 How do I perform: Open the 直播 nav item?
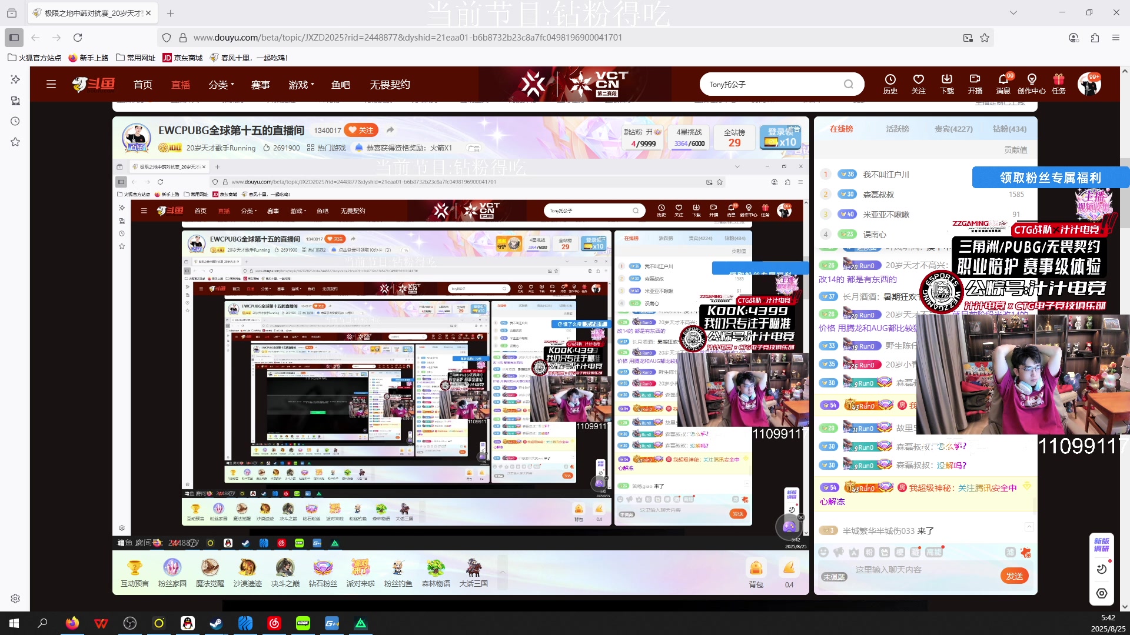pyautogui.click(x=181, y=85)
